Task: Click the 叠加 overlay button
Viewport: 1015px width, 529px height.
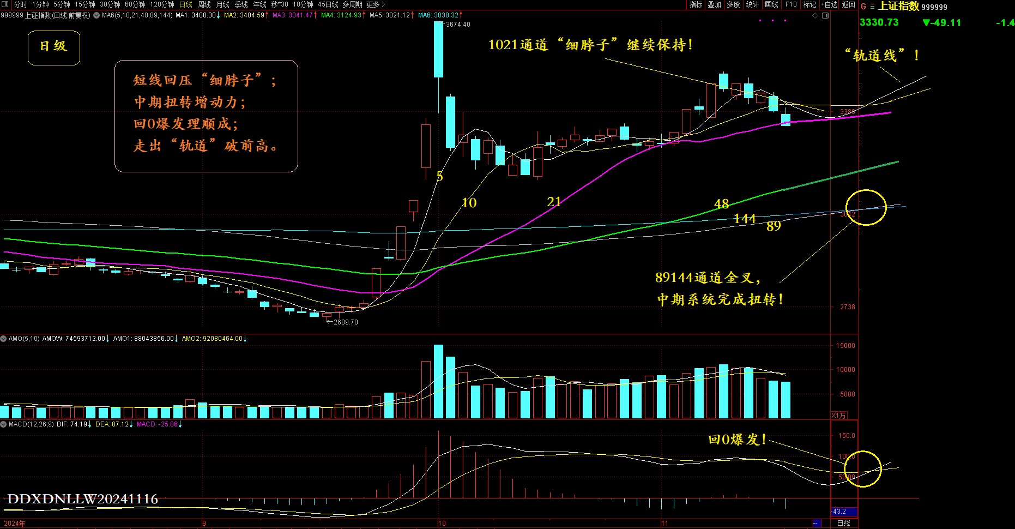Action: point(714,4)
